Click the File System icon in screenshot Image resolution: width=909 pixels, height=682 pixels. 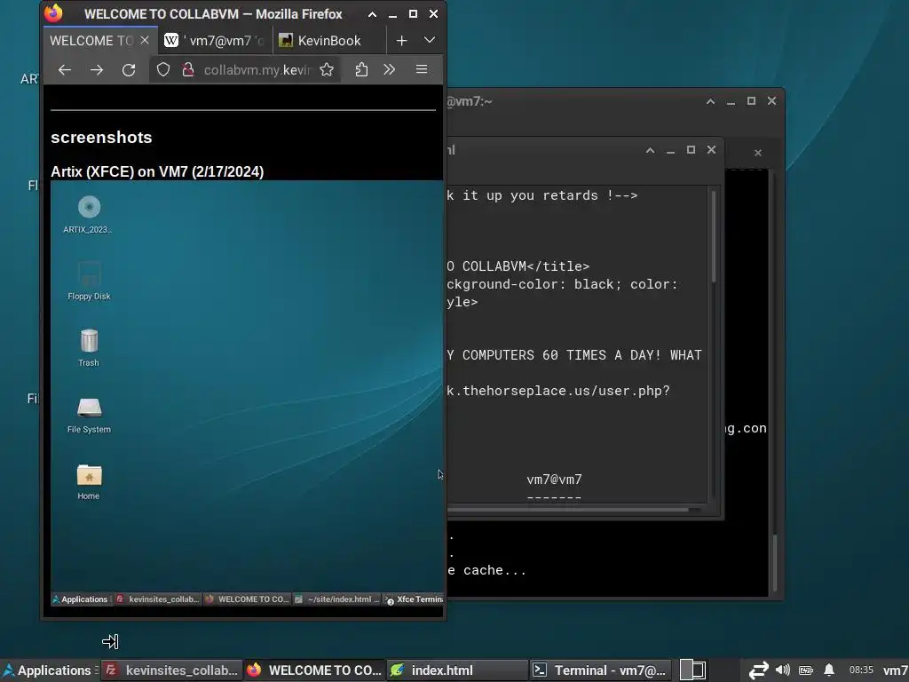click(x=89, y=415)
